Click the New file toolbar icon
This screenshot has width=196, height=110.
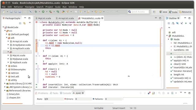click(4, 12)
